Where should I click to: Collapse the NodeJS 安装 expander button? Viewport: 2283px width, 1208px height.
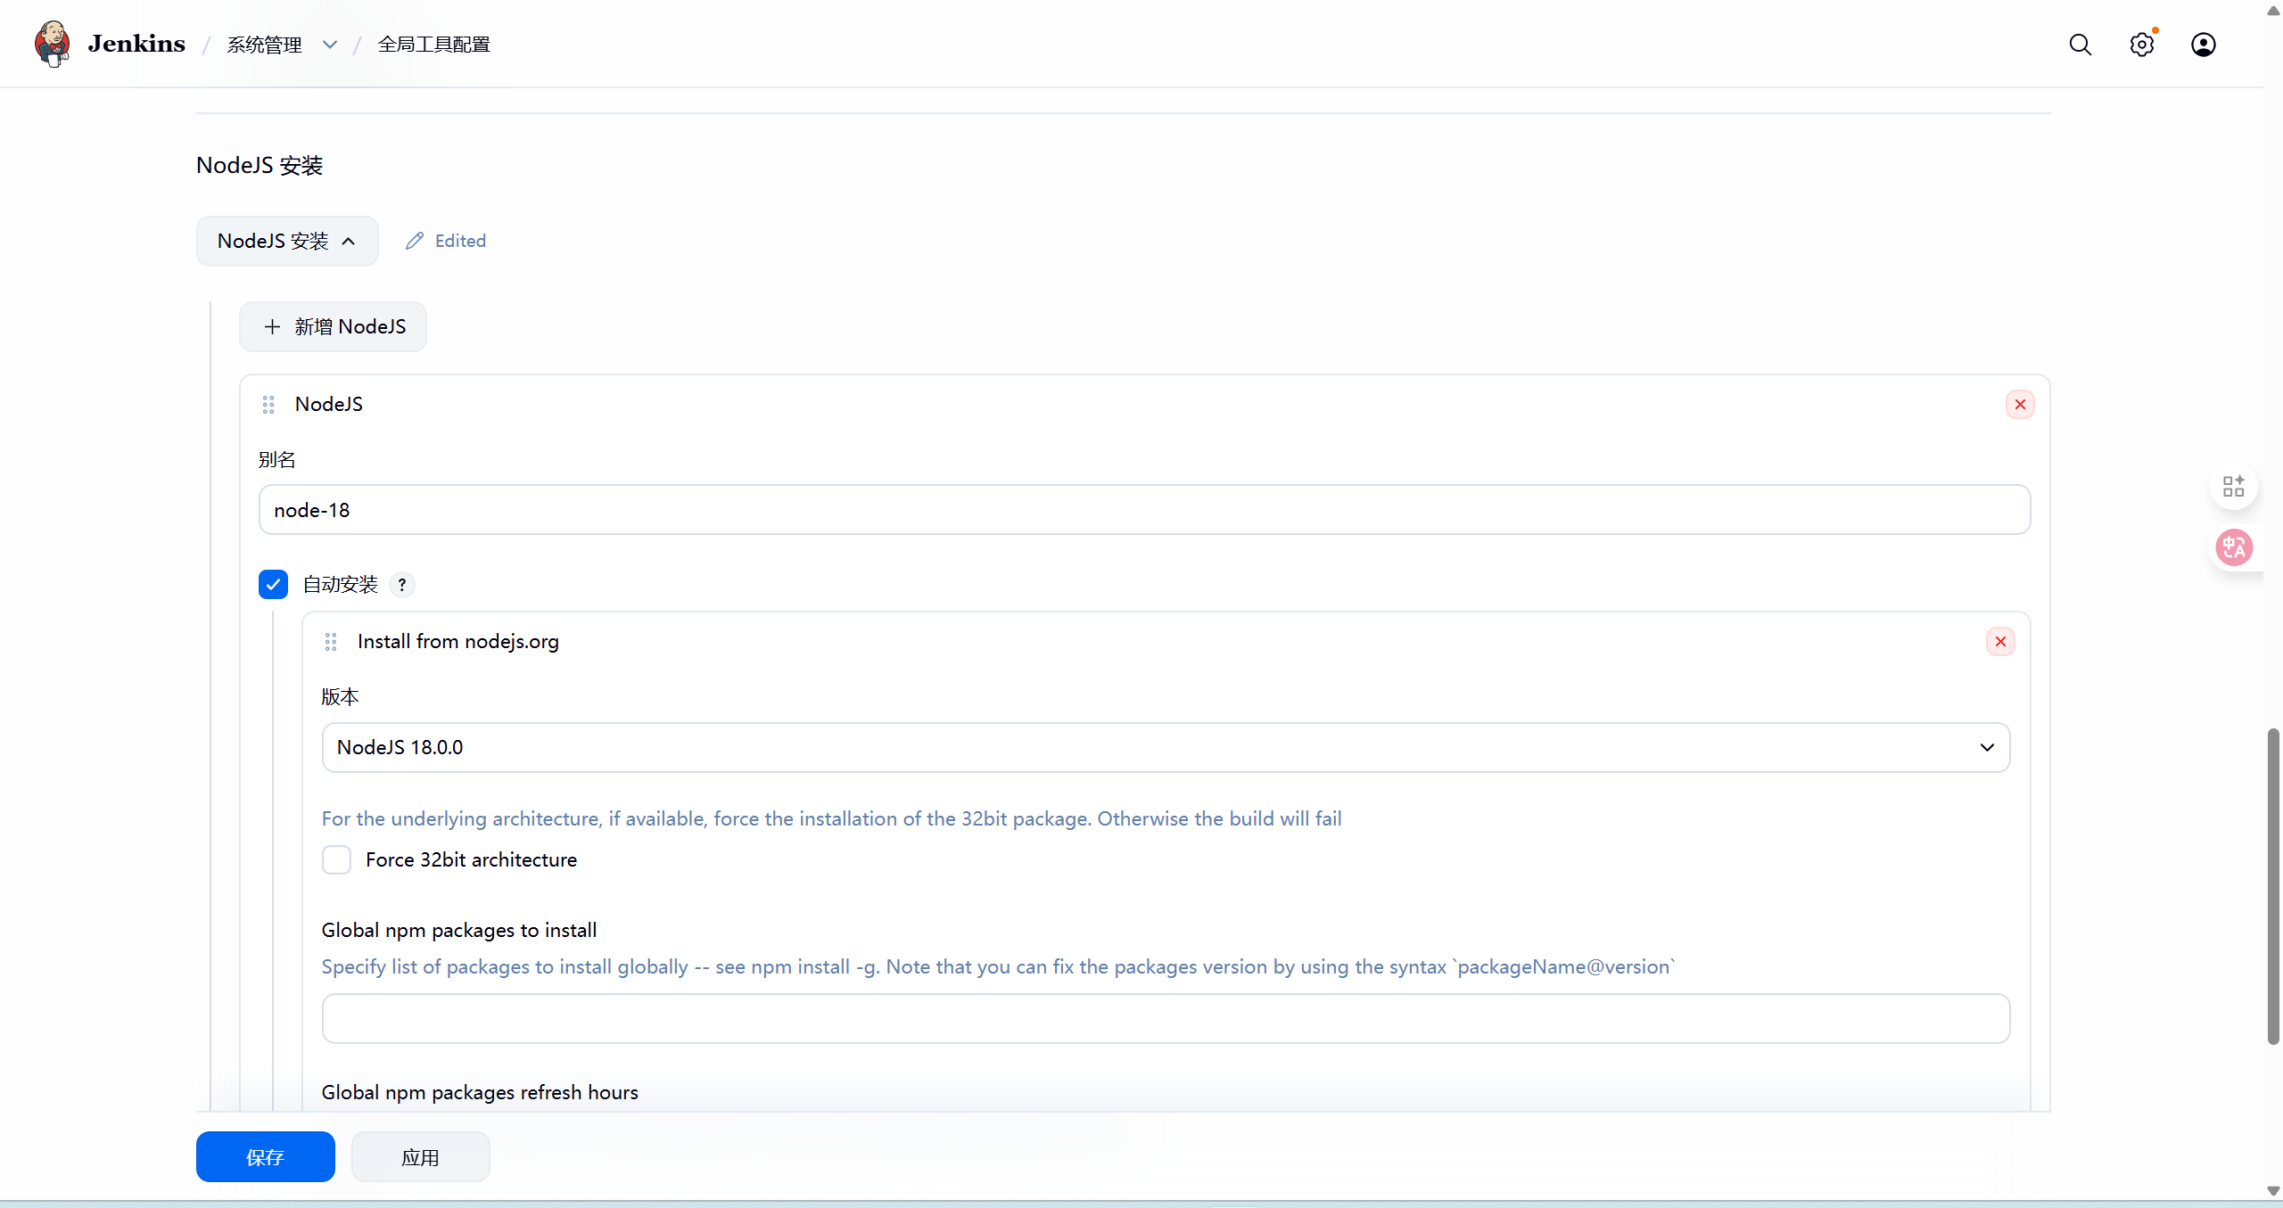point(286,241)
